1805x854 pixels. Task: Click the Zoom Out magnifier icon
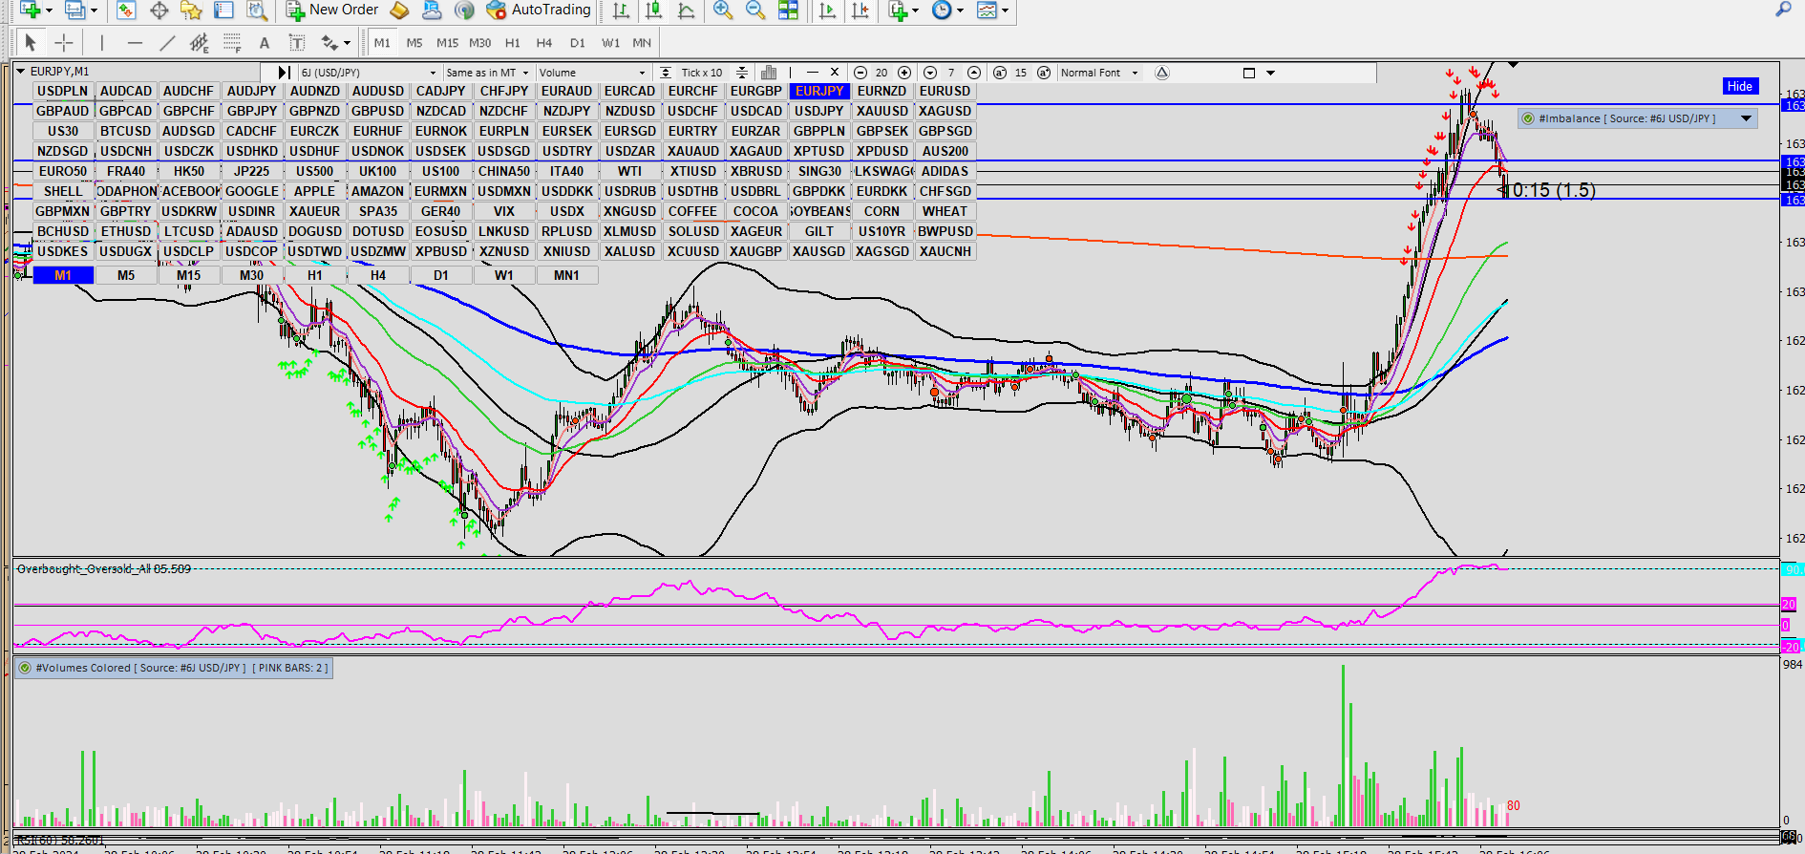(754, 11)
